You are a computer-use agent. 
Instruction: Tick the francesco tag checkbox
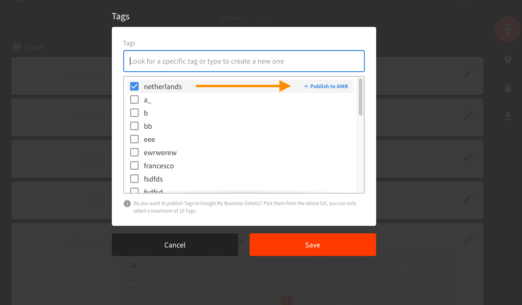[134, 165]
